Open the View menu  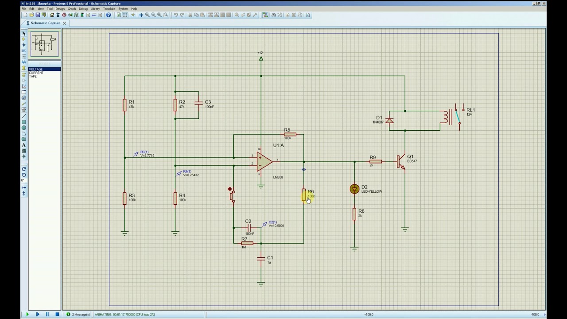coord(40,8)
